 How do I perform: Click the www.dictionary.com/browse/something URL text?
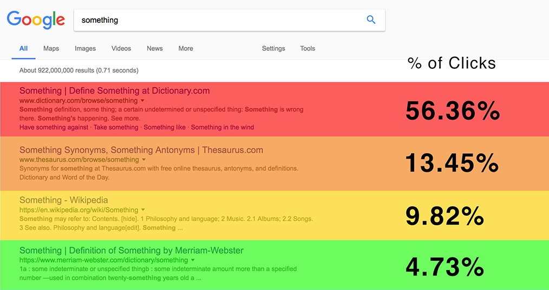coord(79,101)
